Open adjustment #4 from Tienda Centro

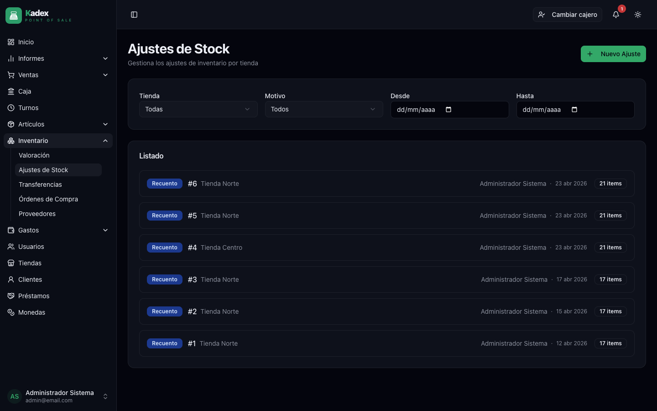(x=387, y=248)
